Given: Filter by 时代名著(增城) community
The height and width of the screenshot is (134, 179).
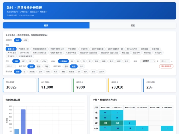Looking at the screenshot, I should tap(56, 53).
